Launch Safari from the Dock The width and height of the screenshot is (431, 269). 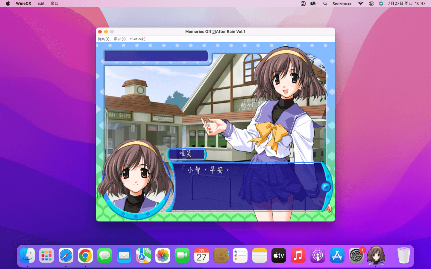click(66, 256)
